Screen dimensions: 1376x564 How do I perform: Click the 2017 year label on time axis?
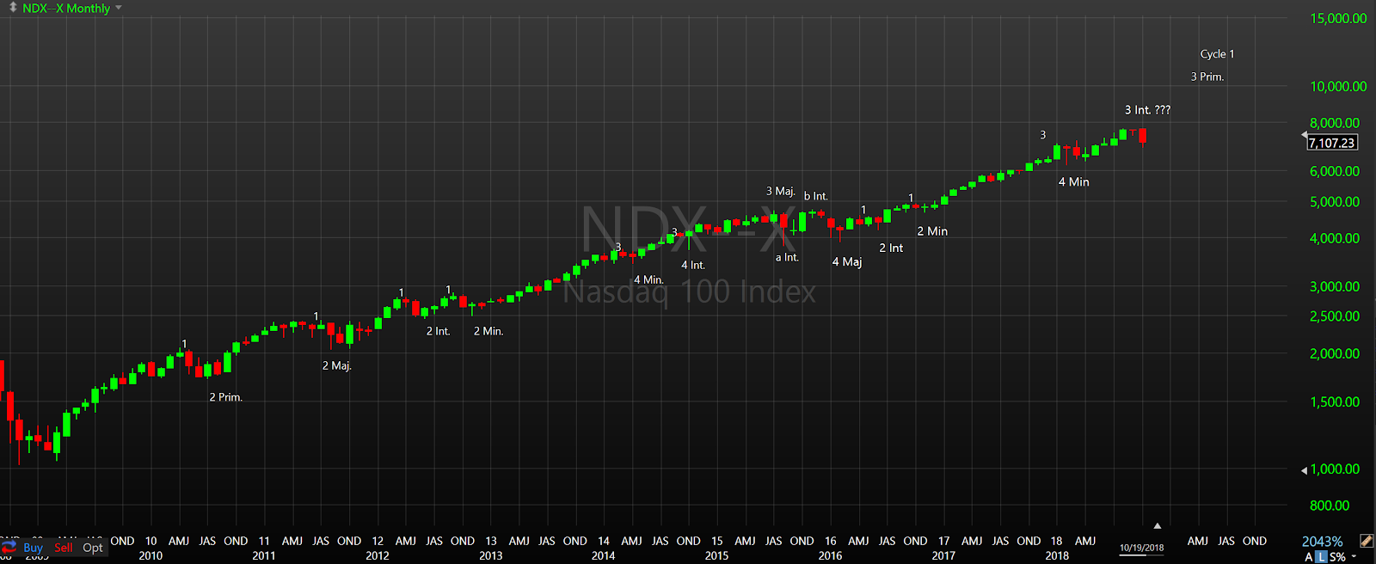pyautogui.click(x=943, y=555)
